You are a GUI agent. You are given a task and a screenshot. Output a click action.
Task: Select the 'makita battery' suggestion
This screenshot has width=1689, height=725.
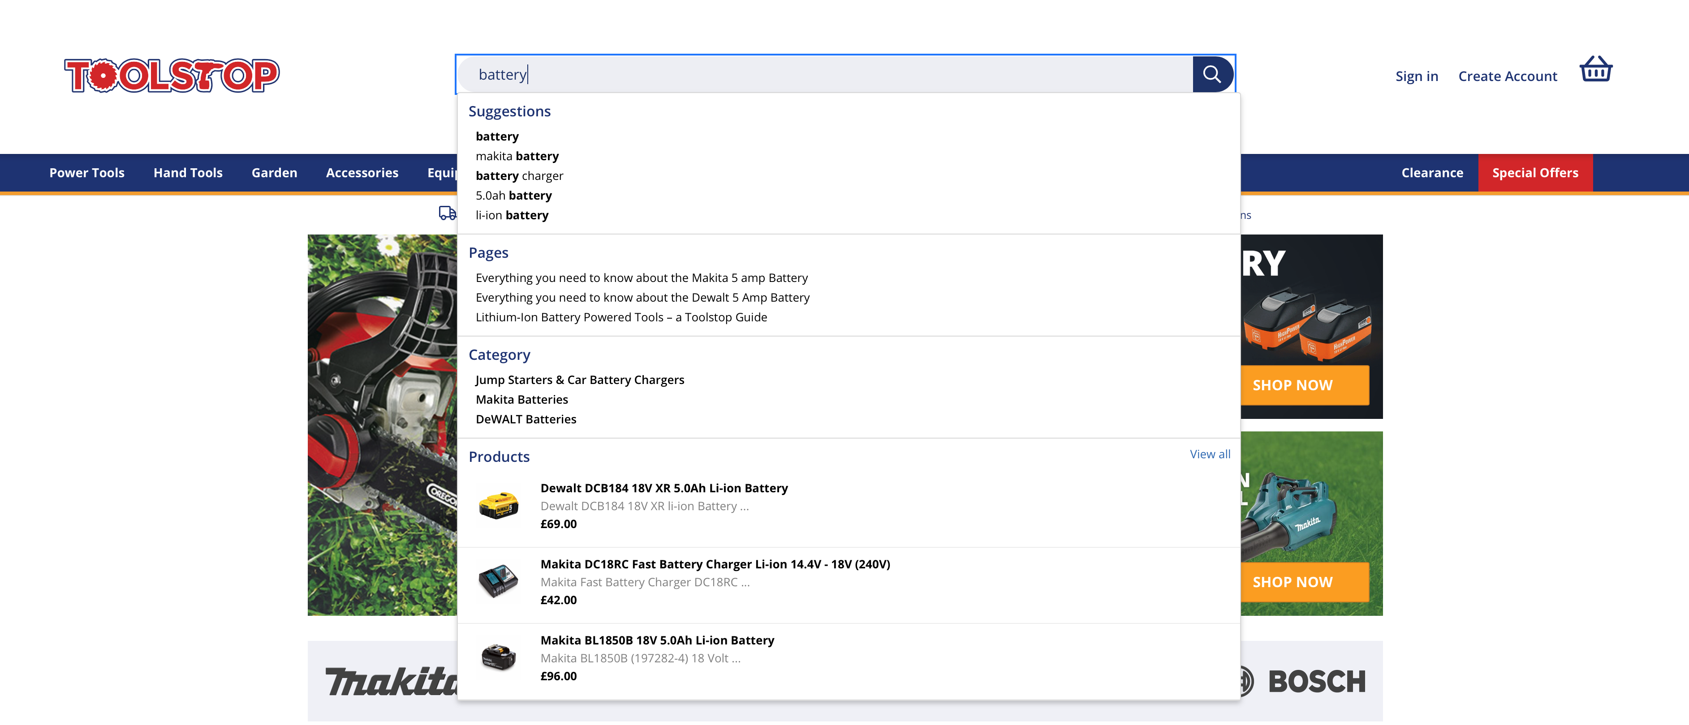(x=517, y=156)
